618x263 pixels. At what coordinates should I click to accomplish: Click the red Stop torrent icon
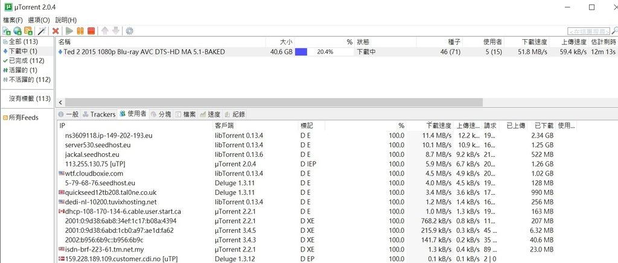pos(91,31)
